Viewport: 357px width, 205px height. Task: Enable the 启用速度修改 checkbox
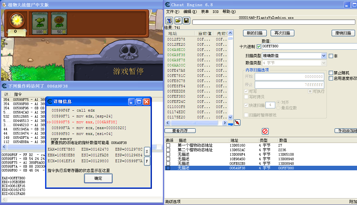click(331, 78)
